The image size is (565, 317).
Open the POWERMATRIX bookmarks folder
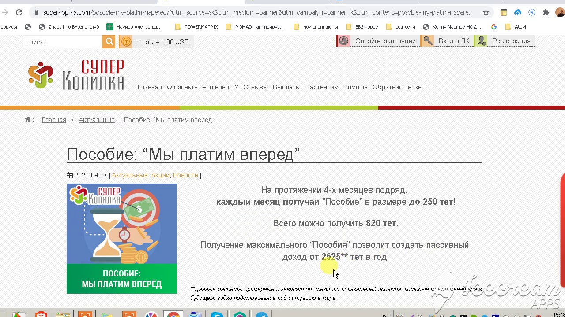click(196, 27)
